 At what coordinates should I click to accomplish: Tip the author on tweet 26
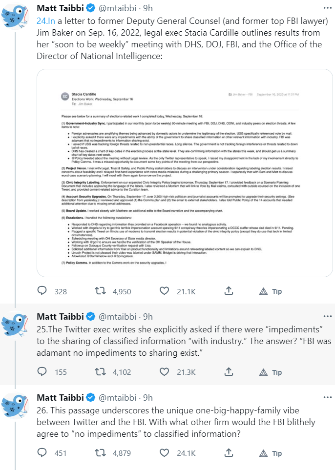click(x=271, y=453)
